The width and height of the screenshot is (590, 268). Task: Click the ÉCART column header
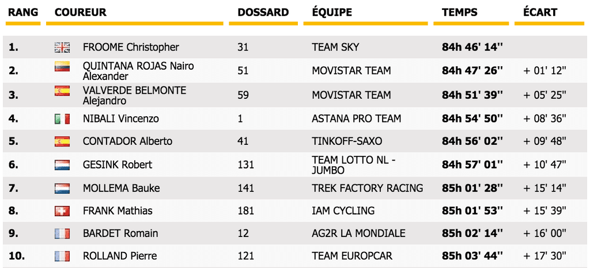click(540, 13)
